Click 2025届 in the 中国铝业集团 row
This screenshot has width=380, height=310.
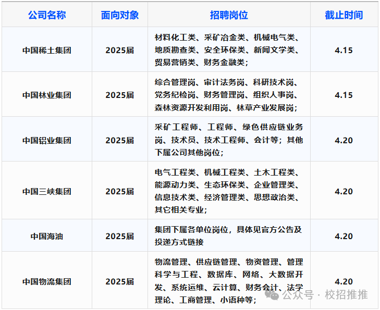[x=120, y=140]
